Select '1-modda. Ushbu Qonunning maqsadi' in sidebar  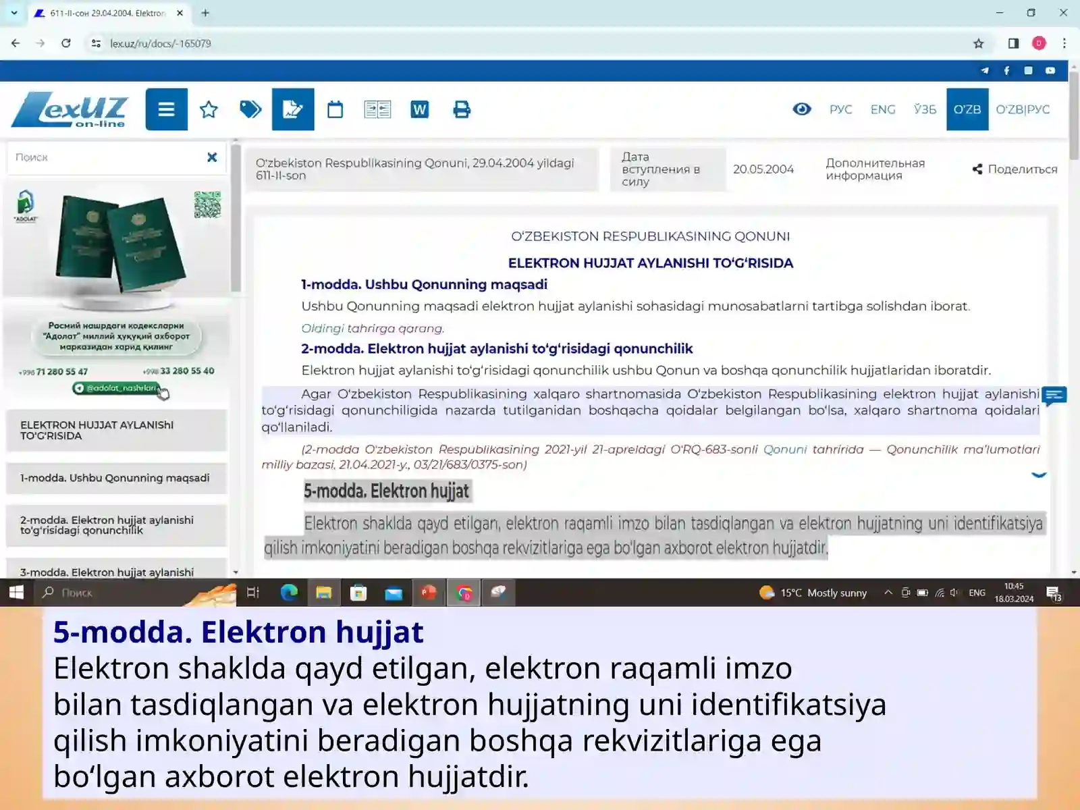pos(116,478)
